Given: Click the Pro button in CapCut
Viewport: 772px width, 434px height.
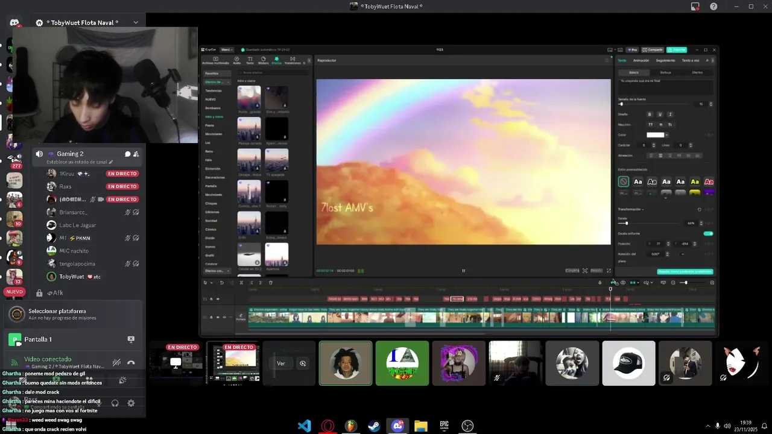Looking at the screenshot, I should point(632,49).
